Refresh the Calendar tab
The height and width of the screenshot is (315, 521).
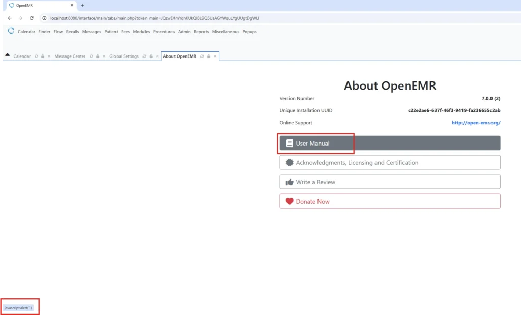pos(36,56)
